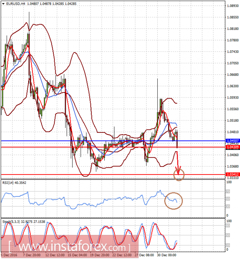
Task: Select the lower red horizontal support line
Action: pos(113,174)
